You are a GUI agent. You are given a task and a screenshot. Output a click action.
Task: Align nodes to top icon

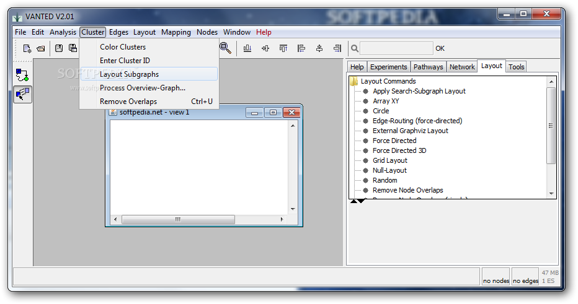tap(283, 48)
